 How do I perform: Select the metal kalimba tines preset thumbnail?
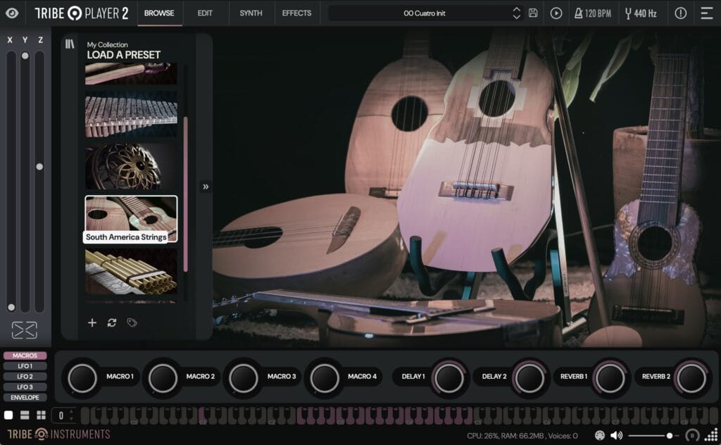pyautogui.click(x=131, y=114)
